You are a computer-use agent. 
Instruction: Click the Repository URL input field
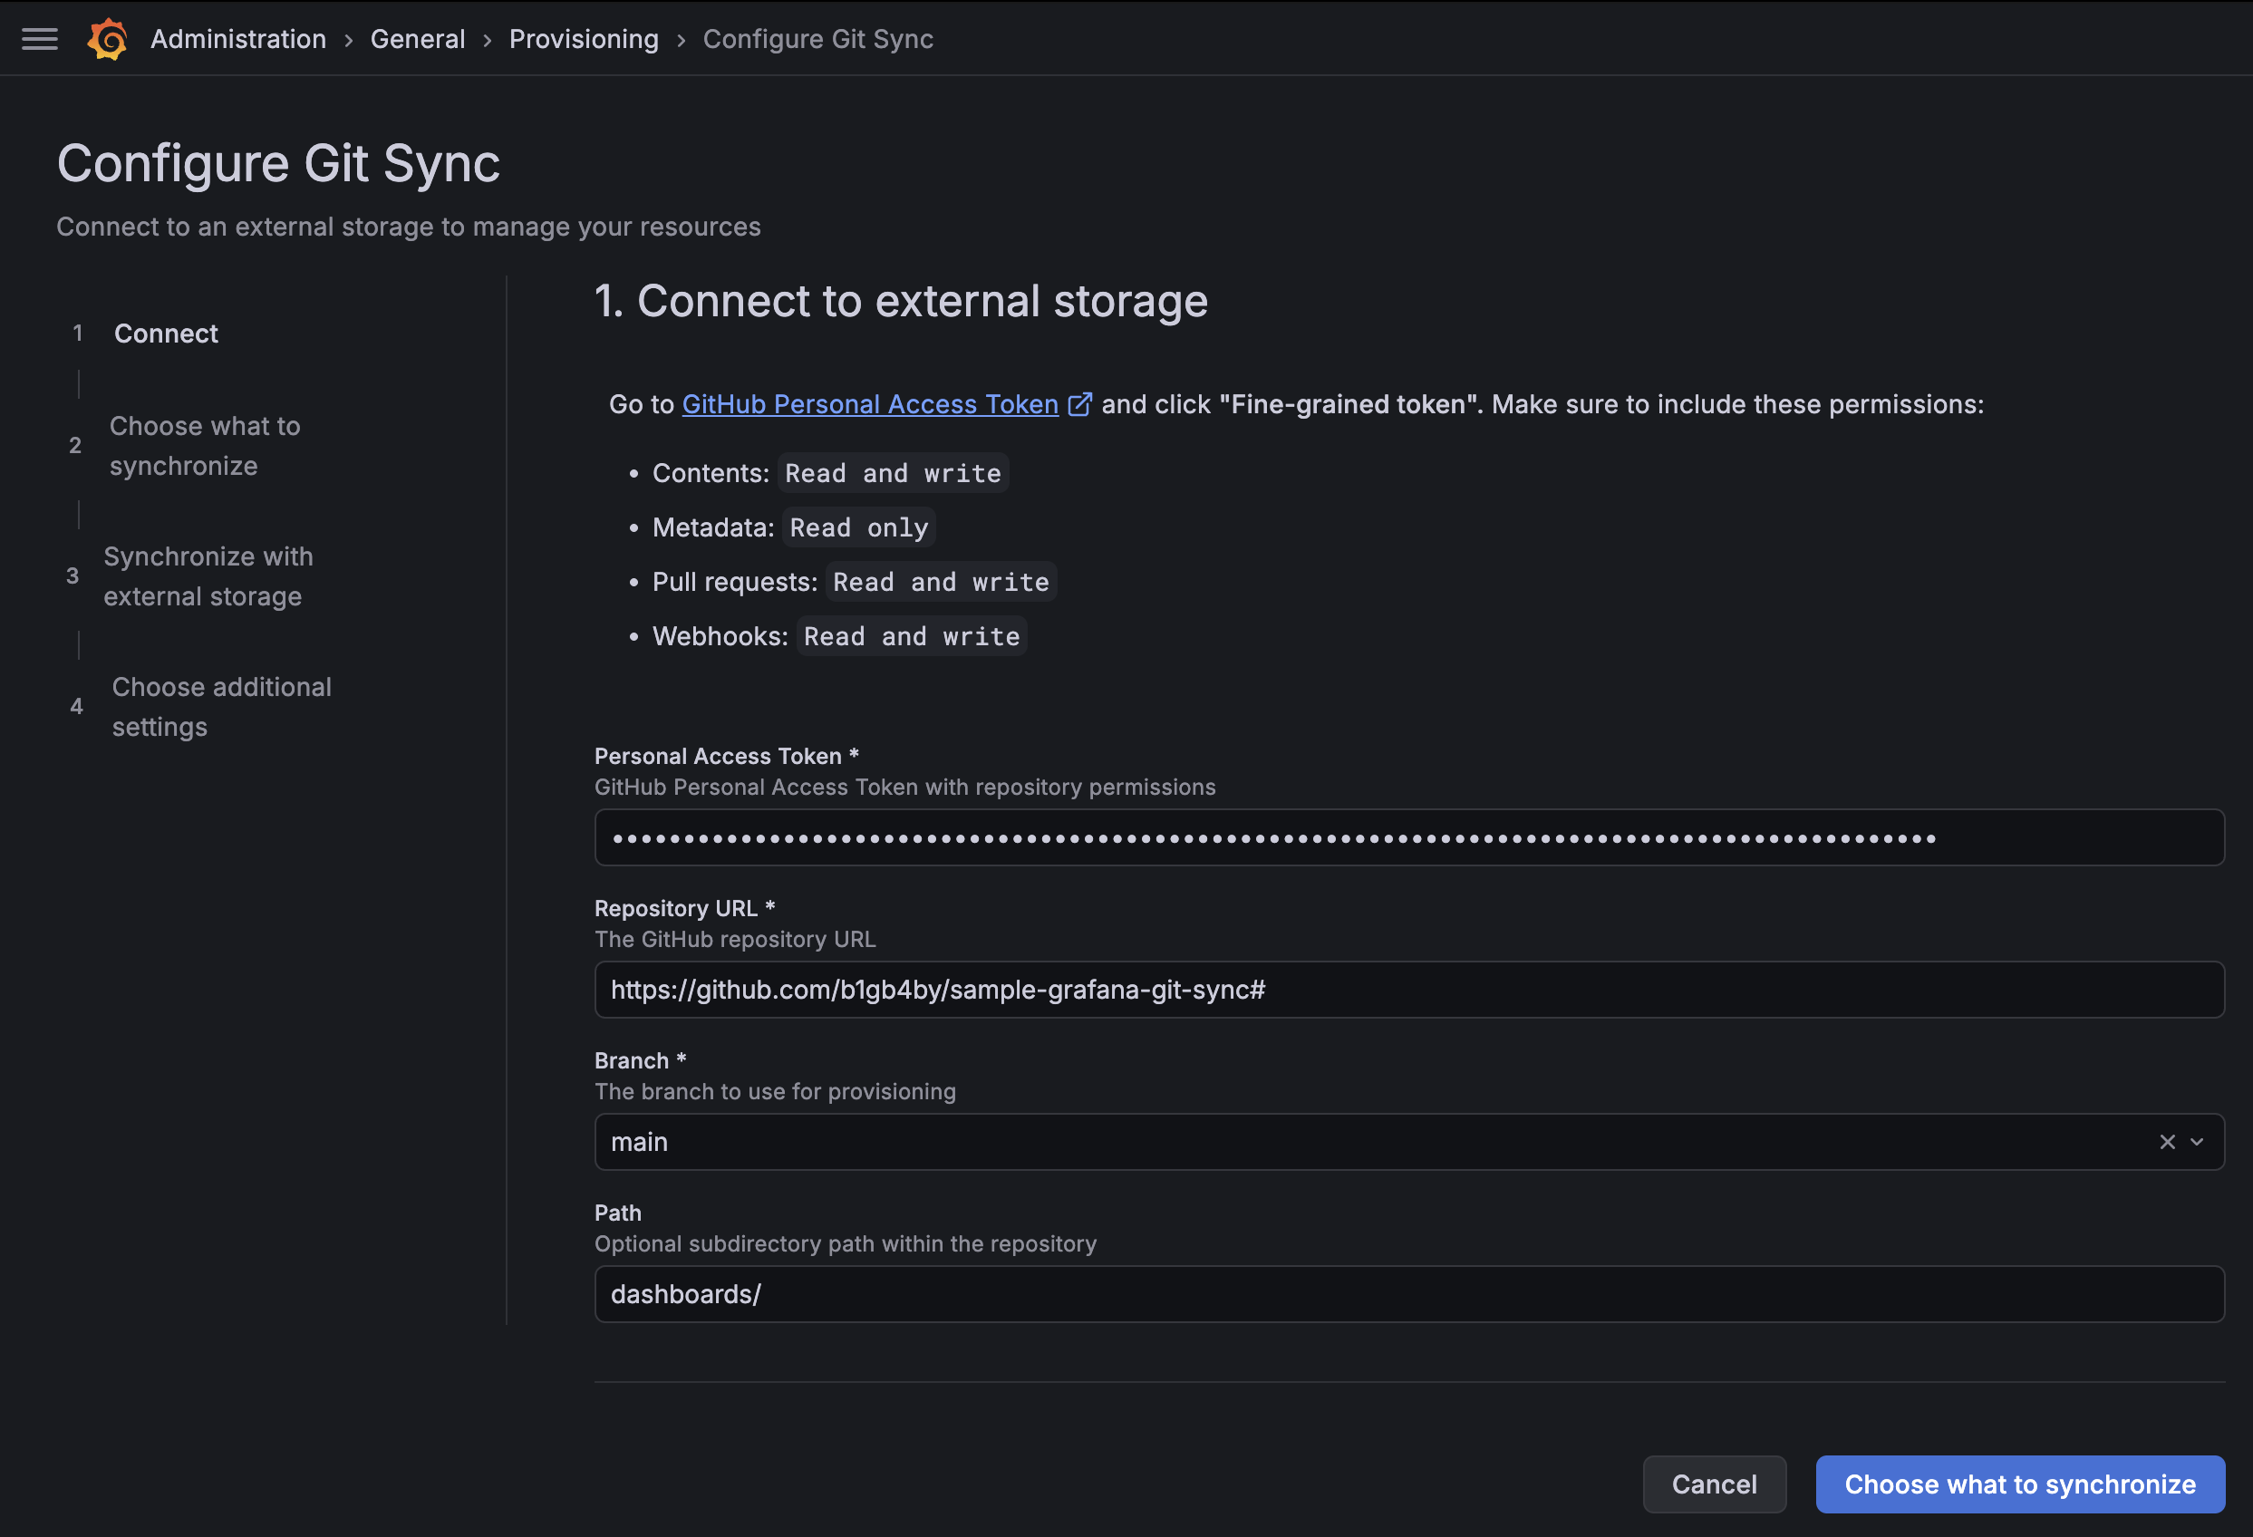[1407, 989]
